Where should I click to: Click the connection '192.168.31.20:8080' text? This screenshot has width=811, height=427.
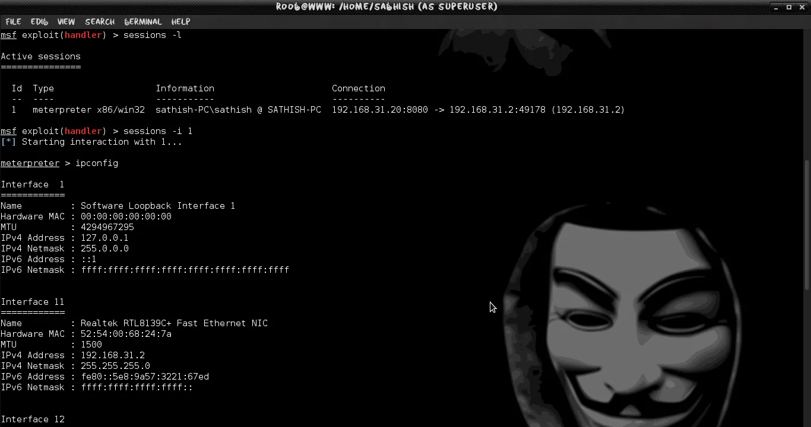pyautogui.click(x=379, y=110)
